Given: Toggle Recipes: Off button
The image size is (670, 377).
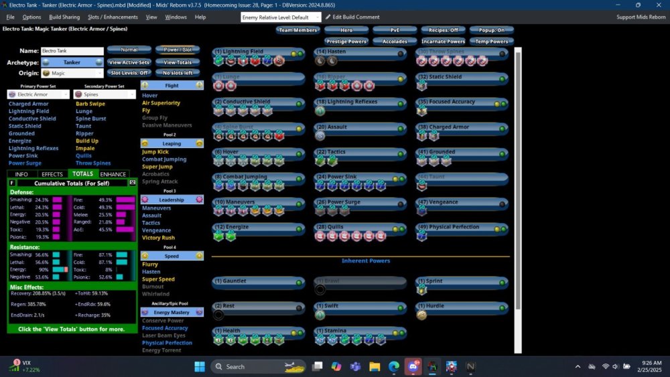Looking at the screenshot, I should pyautogui.click(x=443, y=30).
